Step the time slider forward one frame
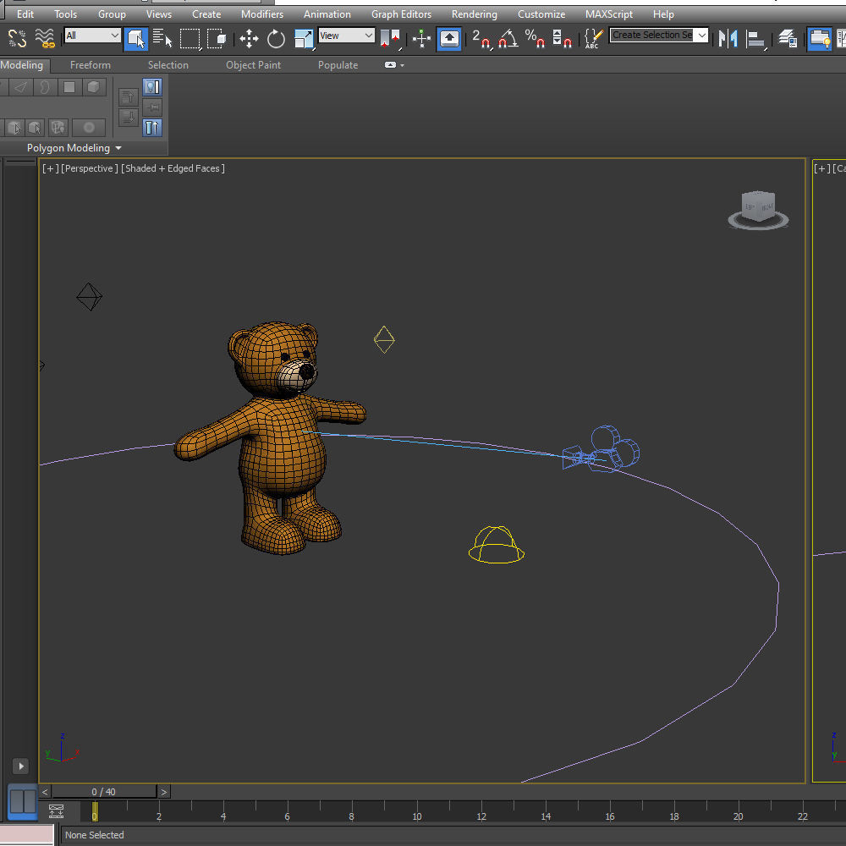This screenshot has height=846, width=846. point(163,792)
